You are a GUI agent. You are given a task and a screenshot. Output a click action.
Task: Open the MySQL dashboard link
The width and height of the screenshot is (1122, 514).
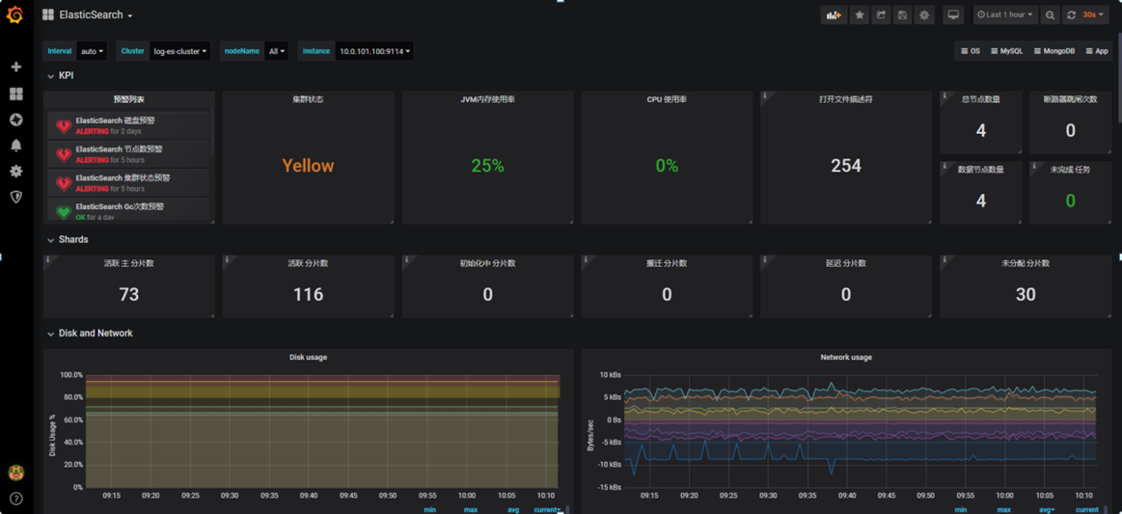pos(1006,51)
